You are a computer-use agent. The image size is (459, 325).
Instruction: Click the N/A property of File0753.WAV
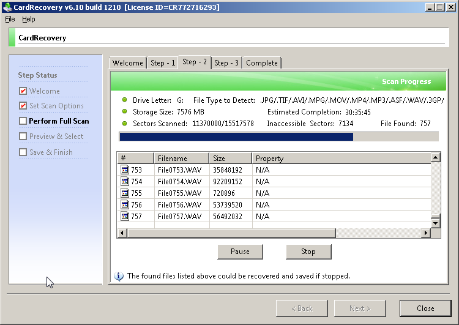click(x=263, y=170)
